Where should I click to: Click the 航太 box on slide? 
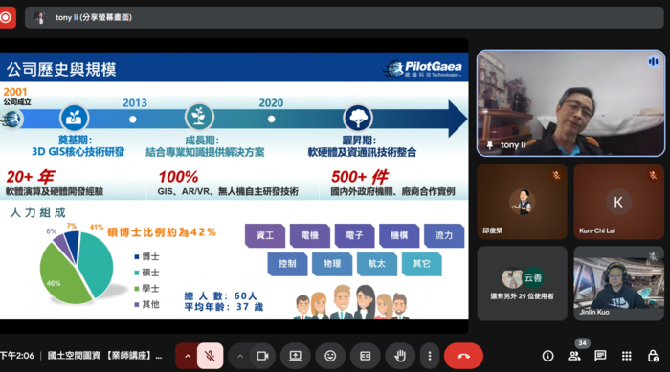point(377,264)
